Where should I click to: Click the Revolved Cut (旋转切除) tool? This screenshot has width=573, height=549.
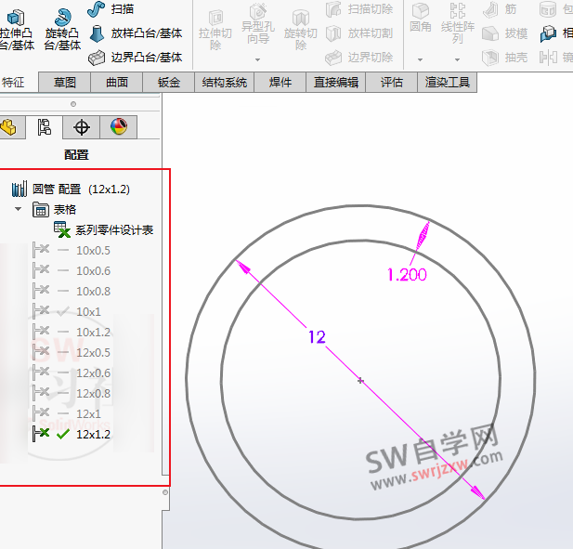click(x=300, y=31)
